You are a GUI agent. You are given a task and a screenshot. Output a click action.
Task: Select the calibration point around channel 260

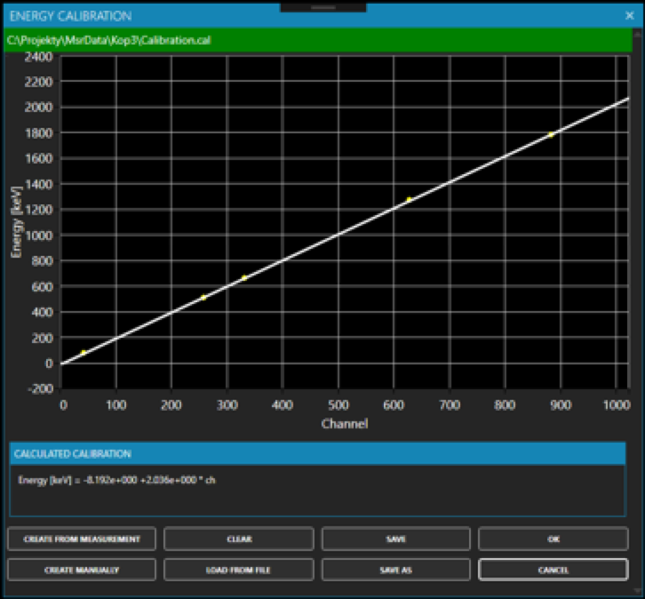point(203,297)
